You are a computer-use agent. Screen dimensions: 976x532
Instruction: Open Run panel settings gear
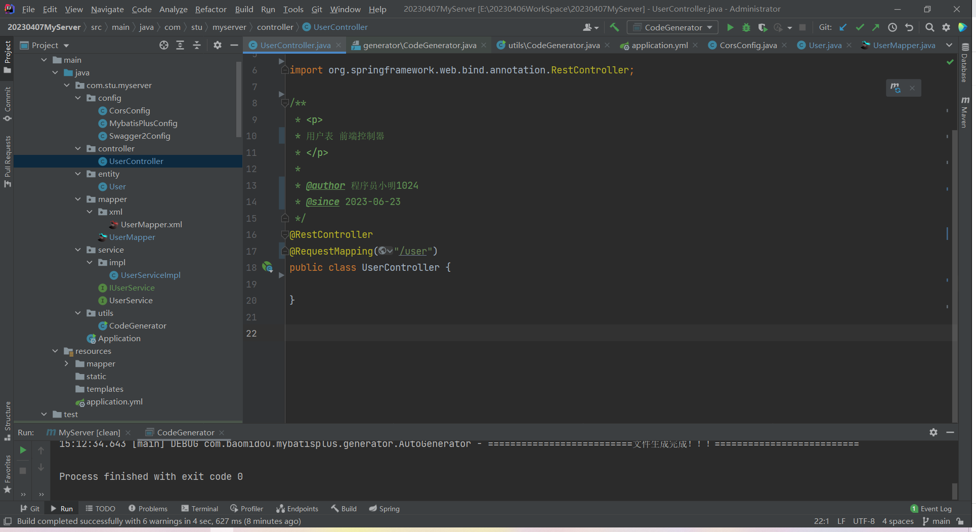933,432
